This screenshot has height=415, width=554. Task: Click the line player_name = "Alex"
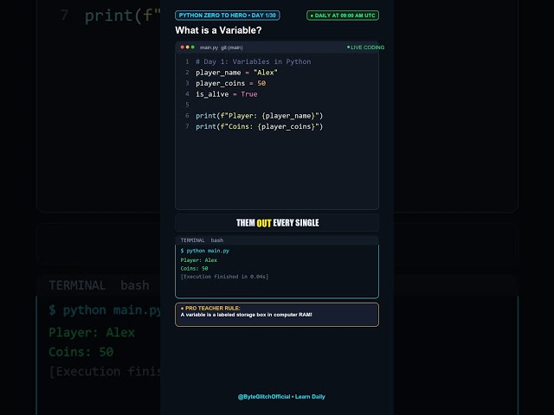236,73
